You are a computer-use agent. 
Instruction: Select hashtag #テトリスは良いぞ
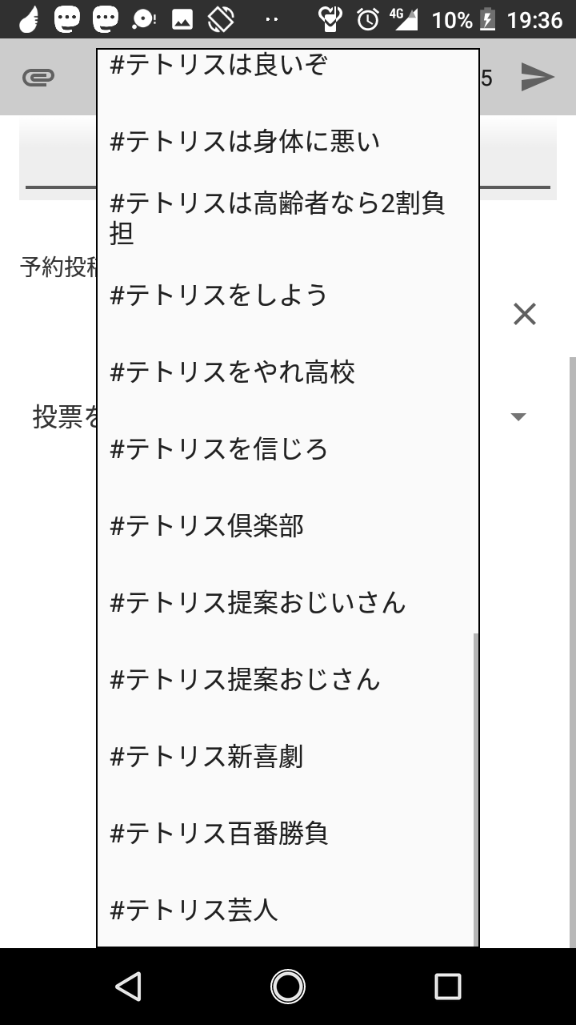pyautogui.click(x=218, y=66)
